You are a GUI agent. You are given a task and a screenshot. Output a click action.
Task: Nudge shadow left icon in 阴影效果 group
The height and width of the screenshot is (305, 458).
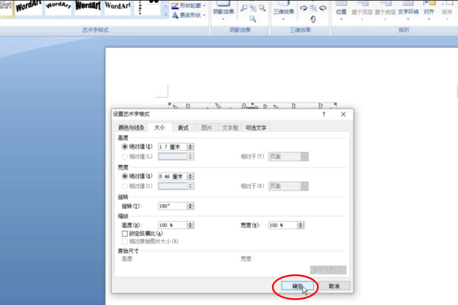click(244, 8)
